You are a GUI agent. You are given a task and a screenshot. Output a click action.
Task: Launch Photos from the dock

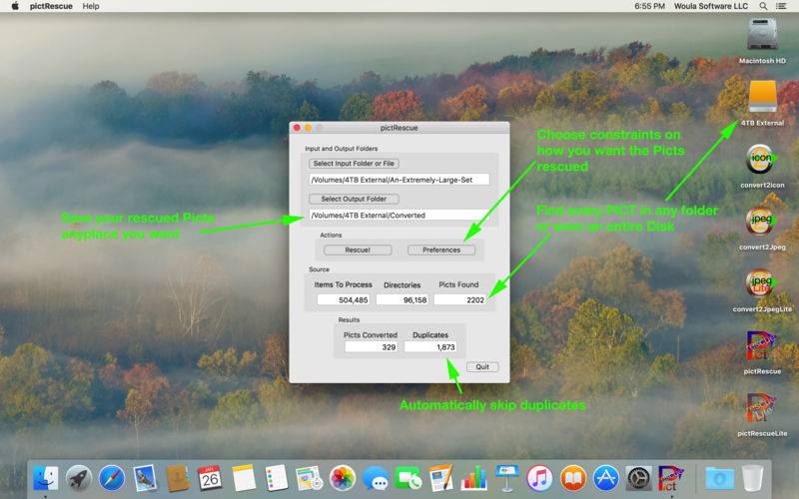(342, 479)
